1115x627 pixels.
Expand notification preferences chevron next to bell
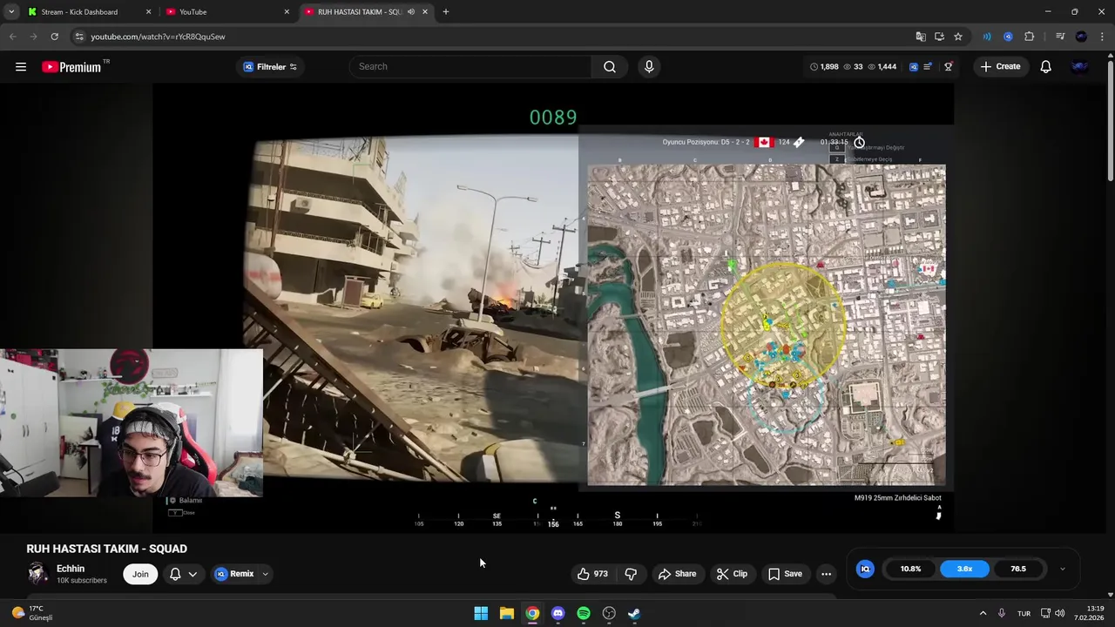point(193,574)
